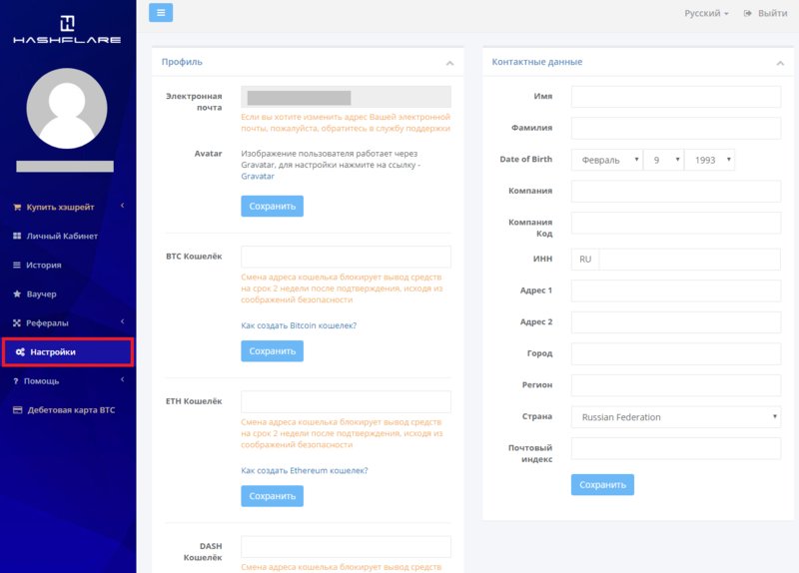The width and height of the screenshot is (799, 573).
Task: Collapse the Контактные данные panel
Action: 779,63
